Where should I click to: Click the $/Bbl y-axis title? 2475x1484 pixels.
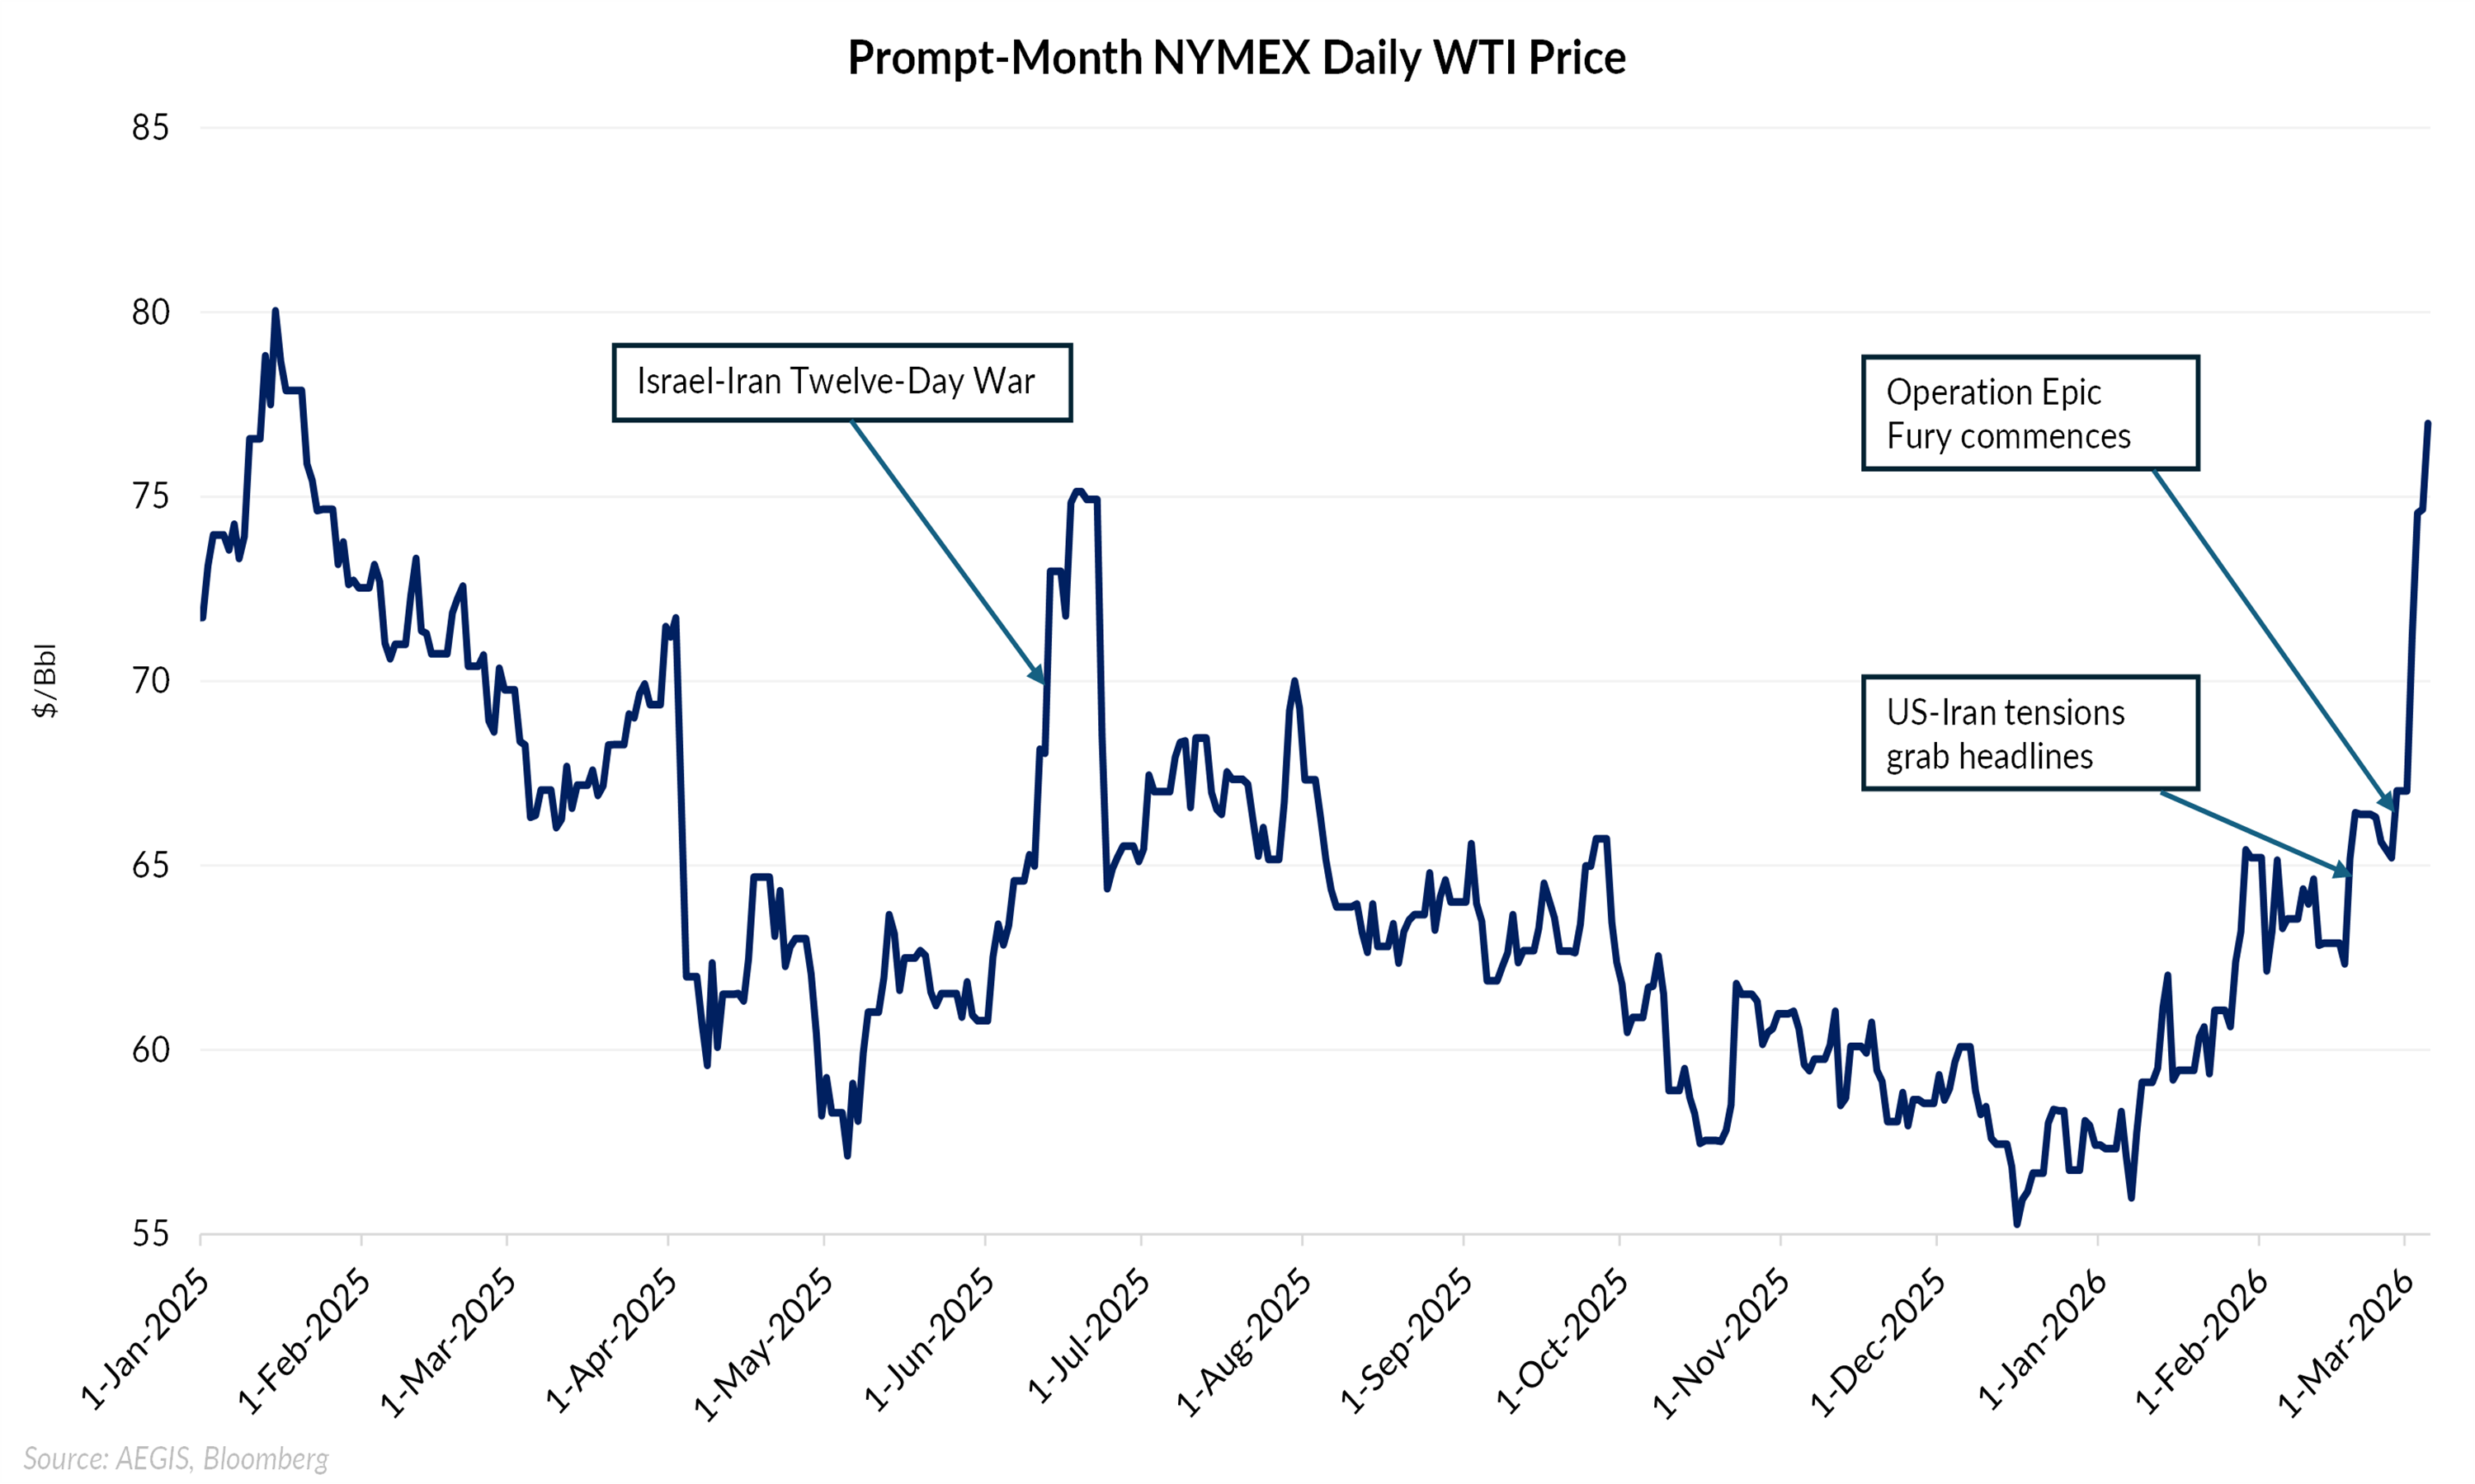click(45, 680)
